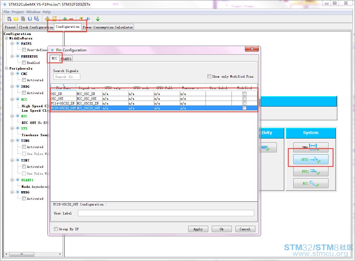This screenshot has width=355, height=261.
Task: Click the Help question mark icon
Action: coord(81,19)
